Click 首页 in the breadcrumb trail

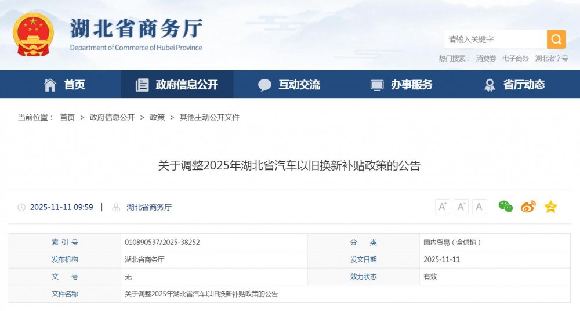coord(67,117)
